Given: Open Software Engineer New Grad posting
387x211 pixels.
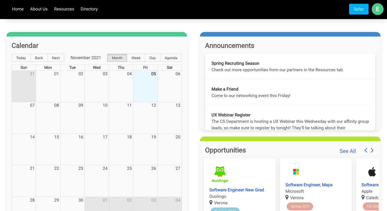Looking at the screenshot, I should pyautogui.click(x=236, y=190).
